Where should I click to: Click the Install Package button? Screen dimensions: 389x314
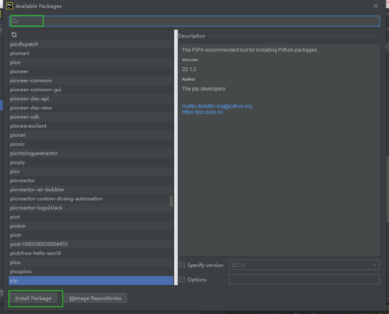point(33,298)
